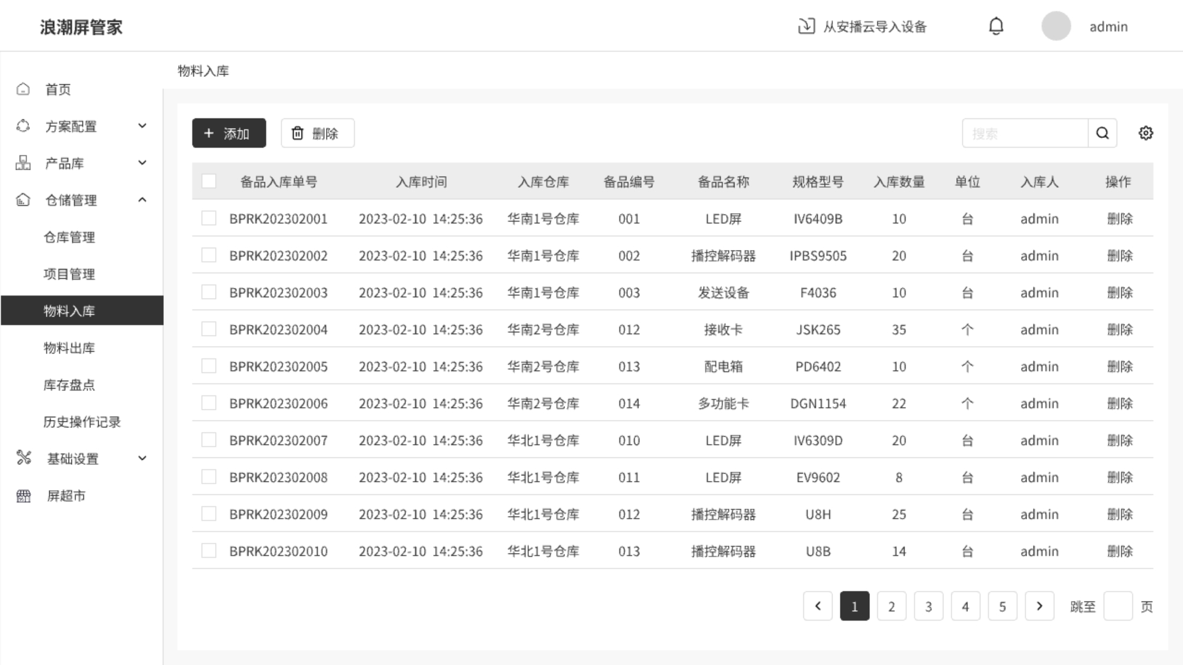This screenshot has height=665, width=1183.
Task: Click the admin avatar circle
Action: 1056,26
